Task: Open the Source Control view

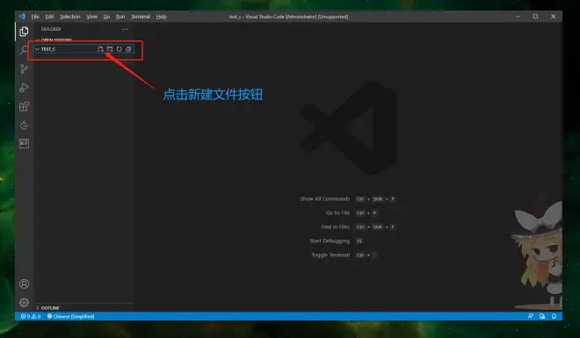Action: 24,69
